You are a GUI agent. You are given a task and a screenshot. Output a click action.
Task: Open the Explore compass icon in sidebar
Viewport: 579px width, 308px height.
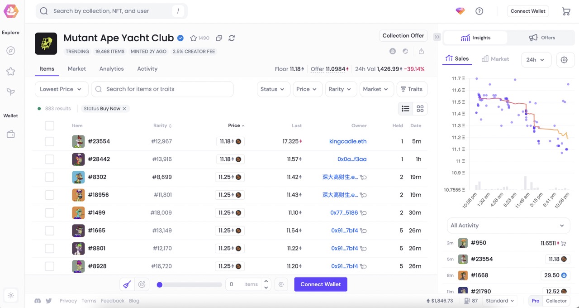pos(10,51)
